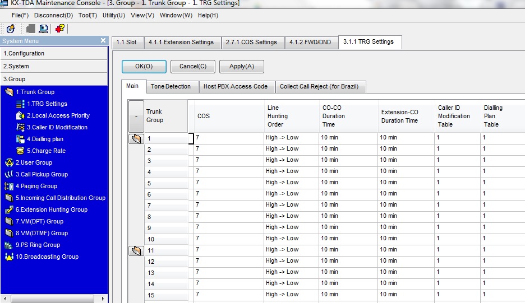Select 10.Broadcasting Group tree item

(x=47, y=257)
